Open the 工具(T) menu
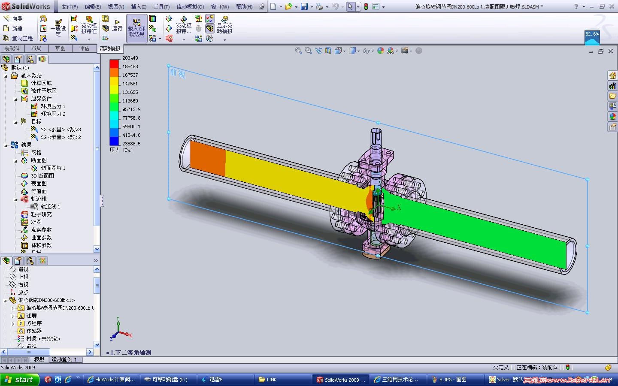Viewport: 618px width, 386px height. [161, 6]
